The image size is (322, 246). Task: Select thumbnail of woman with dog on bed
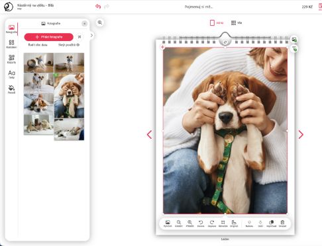[x=38, y=83]
